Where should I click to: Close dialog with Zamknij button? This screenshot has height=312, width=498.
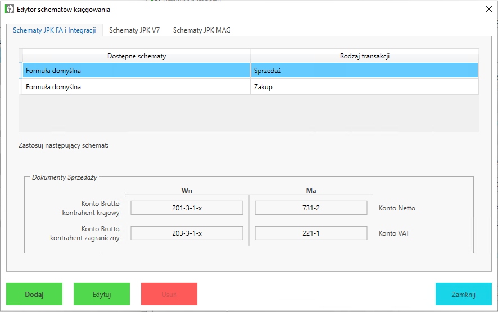coord(464,294)
